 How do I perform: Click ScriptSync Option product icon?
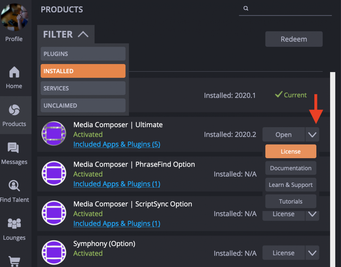[x=54, y=213]
